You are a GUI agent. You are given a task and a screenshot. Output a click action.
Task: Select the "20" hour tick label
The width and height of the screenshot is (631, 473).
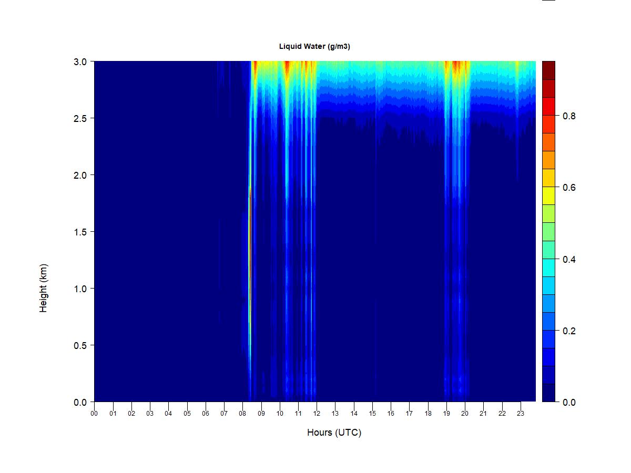pos(465,414)
